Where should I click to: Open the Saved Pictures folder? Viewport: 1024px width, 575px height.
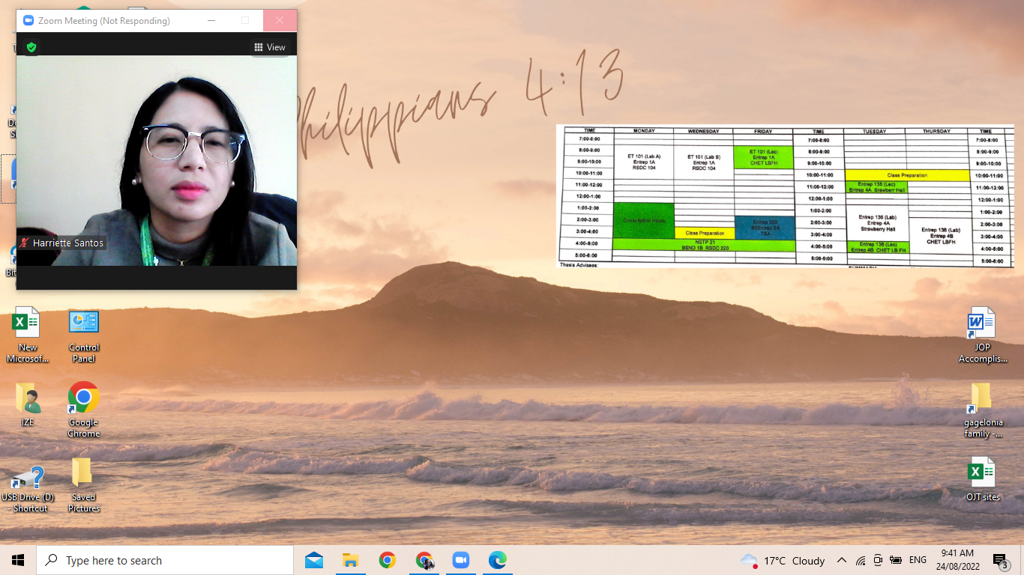click(84, 485)
